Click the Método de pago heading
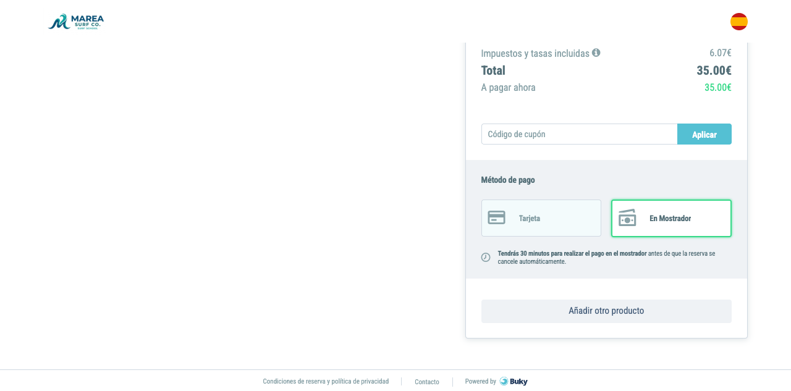This screenshot has width=791, height=391. (x=508, y=180)
